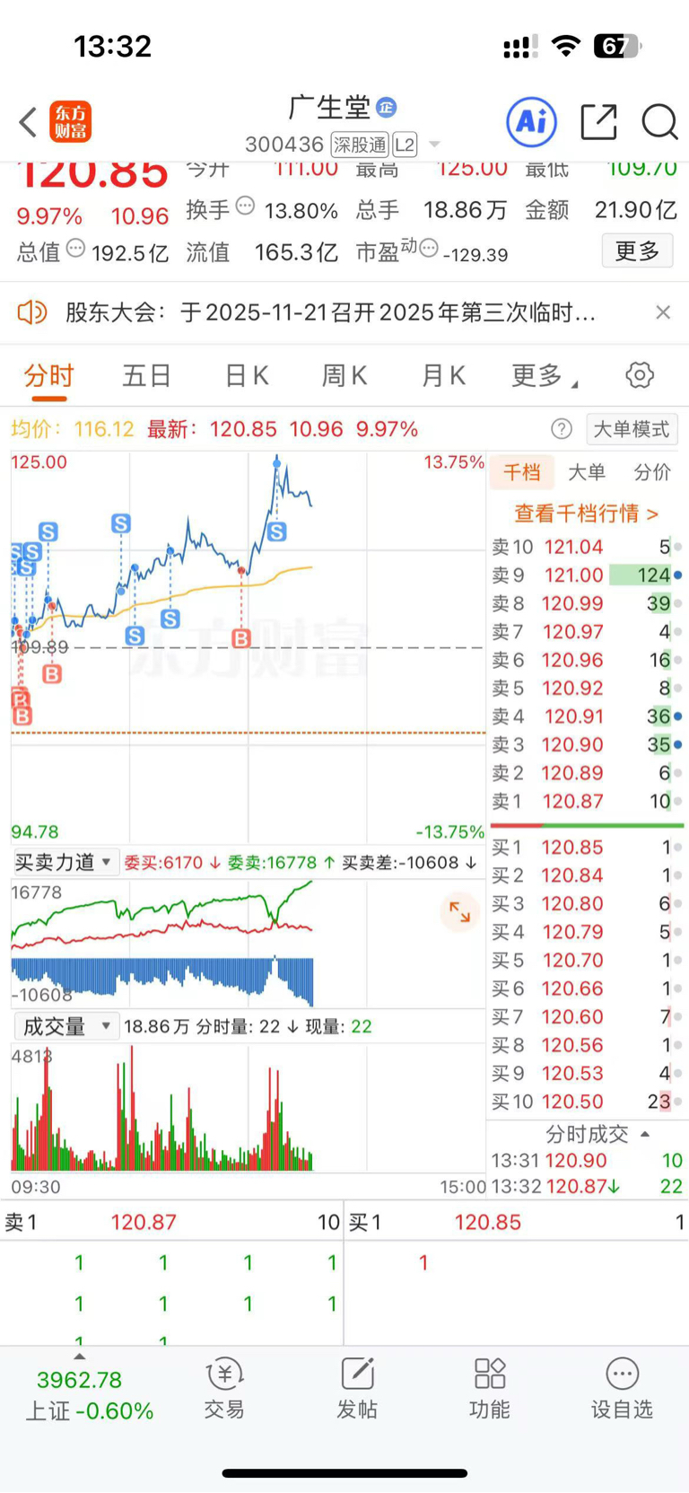The width and height of the screenshot is (689, 1493).
Task: Expand chart with orange fullscreen arrows
Action: pyautogui.click(x=459, y=912)
